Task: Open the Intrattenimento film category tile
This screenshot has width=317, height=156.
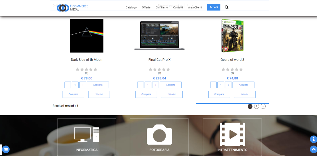Action: pyautogui.click(x=232, y=137)
